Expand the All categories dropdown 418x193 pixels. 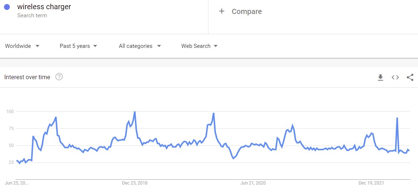tap(140, 46)
